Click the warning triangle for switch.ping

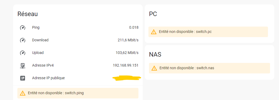pos(23,93)
